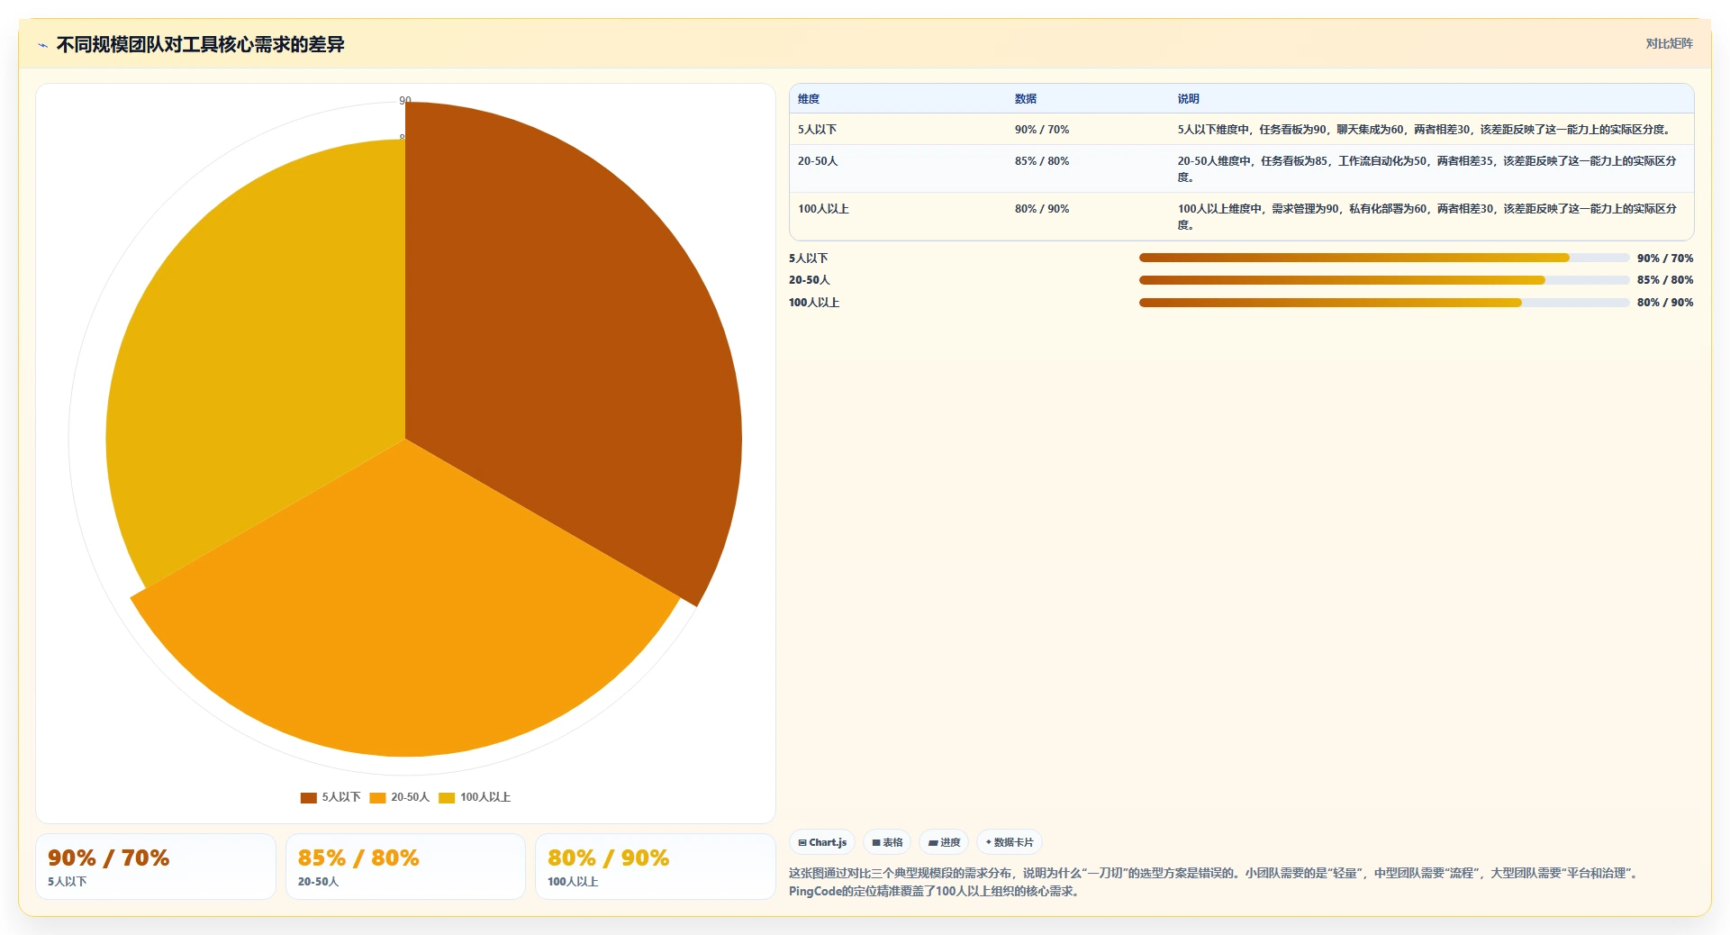Image resolution: width=1730 pixels, height=935 pixels.
Task: Click the 100人以上 description about 私有化部署
Action: pos(1427,217)
